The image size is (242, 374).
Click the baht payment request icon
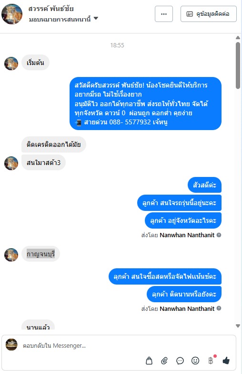click(x=211, y=361)
